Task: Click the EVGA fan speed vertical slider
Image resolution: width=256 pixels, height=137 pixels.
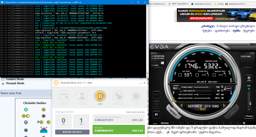Action: (x=249, y=101)
